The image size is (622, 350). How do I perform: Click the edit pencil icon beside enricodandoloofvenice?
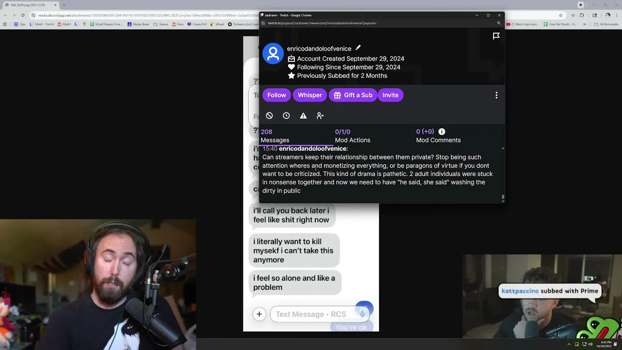(x=358, y=48)
